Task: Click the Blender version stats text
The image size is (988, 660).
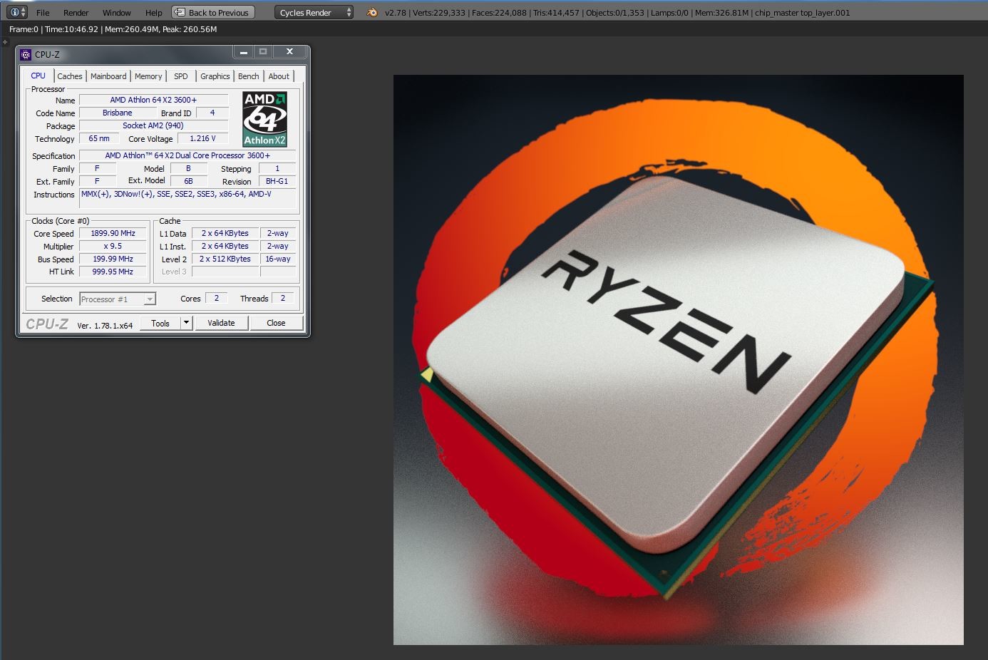Action: pyautogui.click(x=617, y=12)
